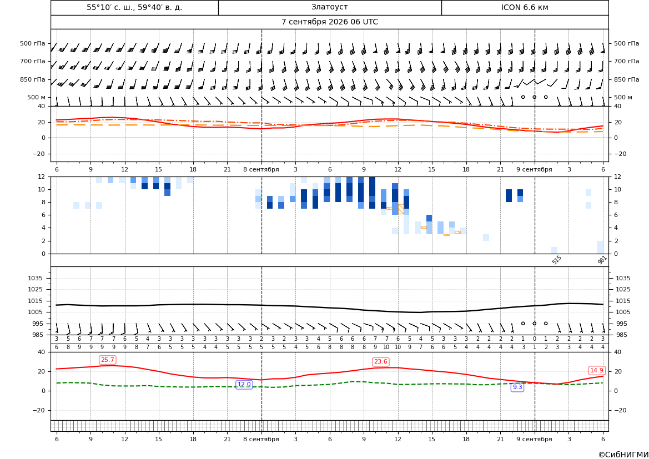Click the 981 rotated precipitation label

point(602,260)
